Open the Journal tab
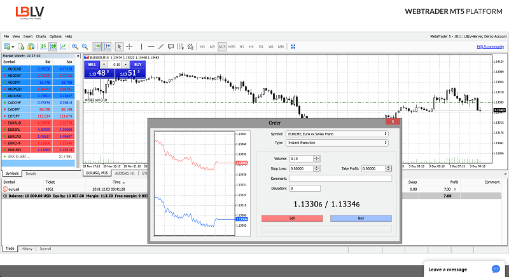Image resolution: width=509 pixels, height=277 pixels. click(x=45, y=249)
